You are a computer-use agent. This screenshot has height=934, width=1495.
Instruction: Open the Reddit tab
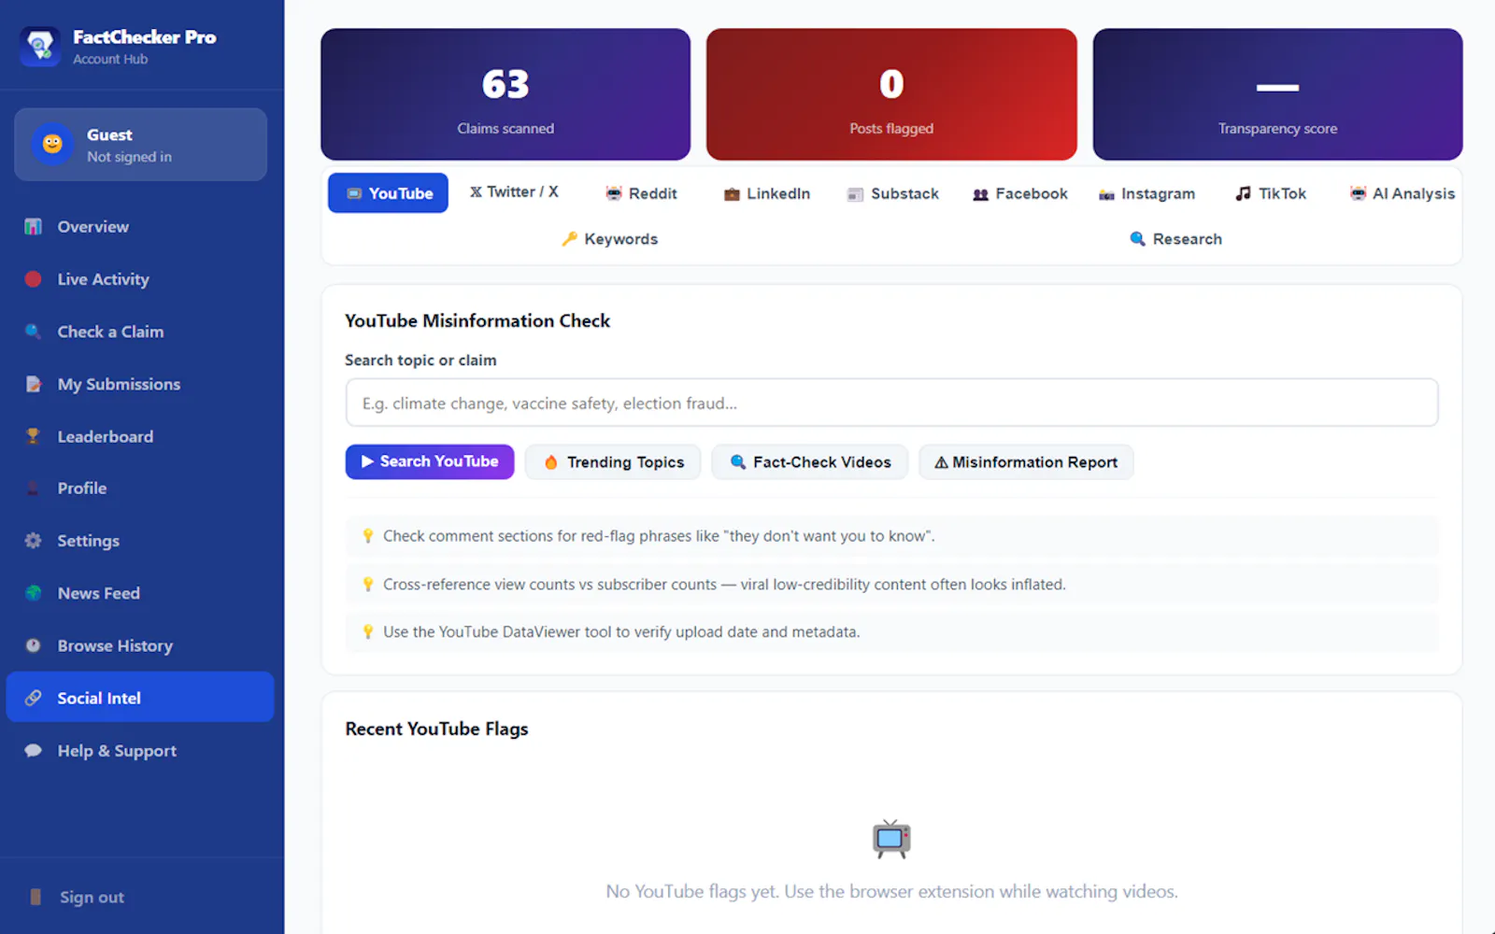(641, 193)
